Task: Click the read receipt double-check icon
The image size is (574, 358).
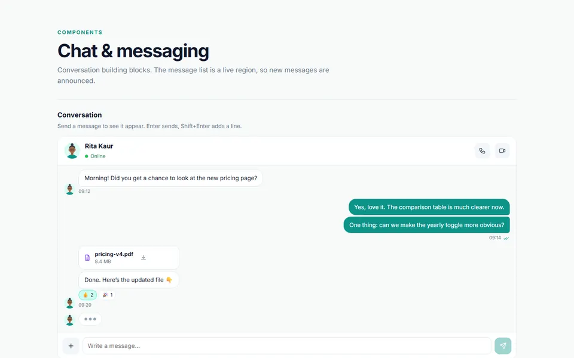Action: pos(506,238)
